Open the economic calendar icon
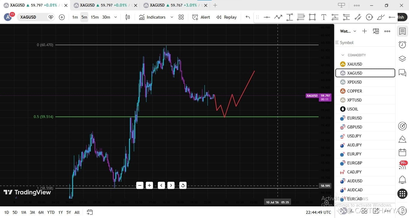 402,152
